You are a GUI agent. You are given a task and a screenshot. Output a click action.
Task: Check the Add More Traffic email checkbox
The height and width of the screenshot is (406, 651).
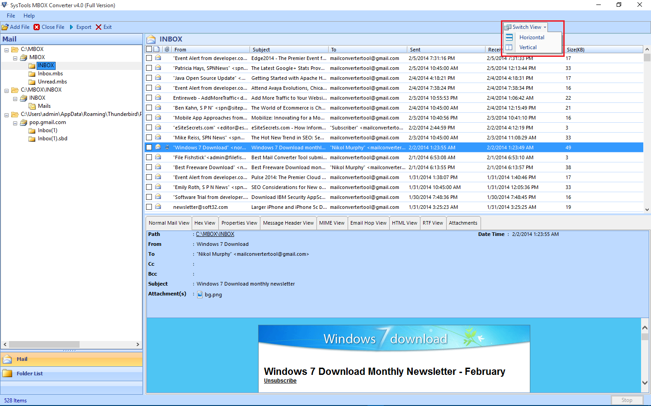tap(149, 98)
